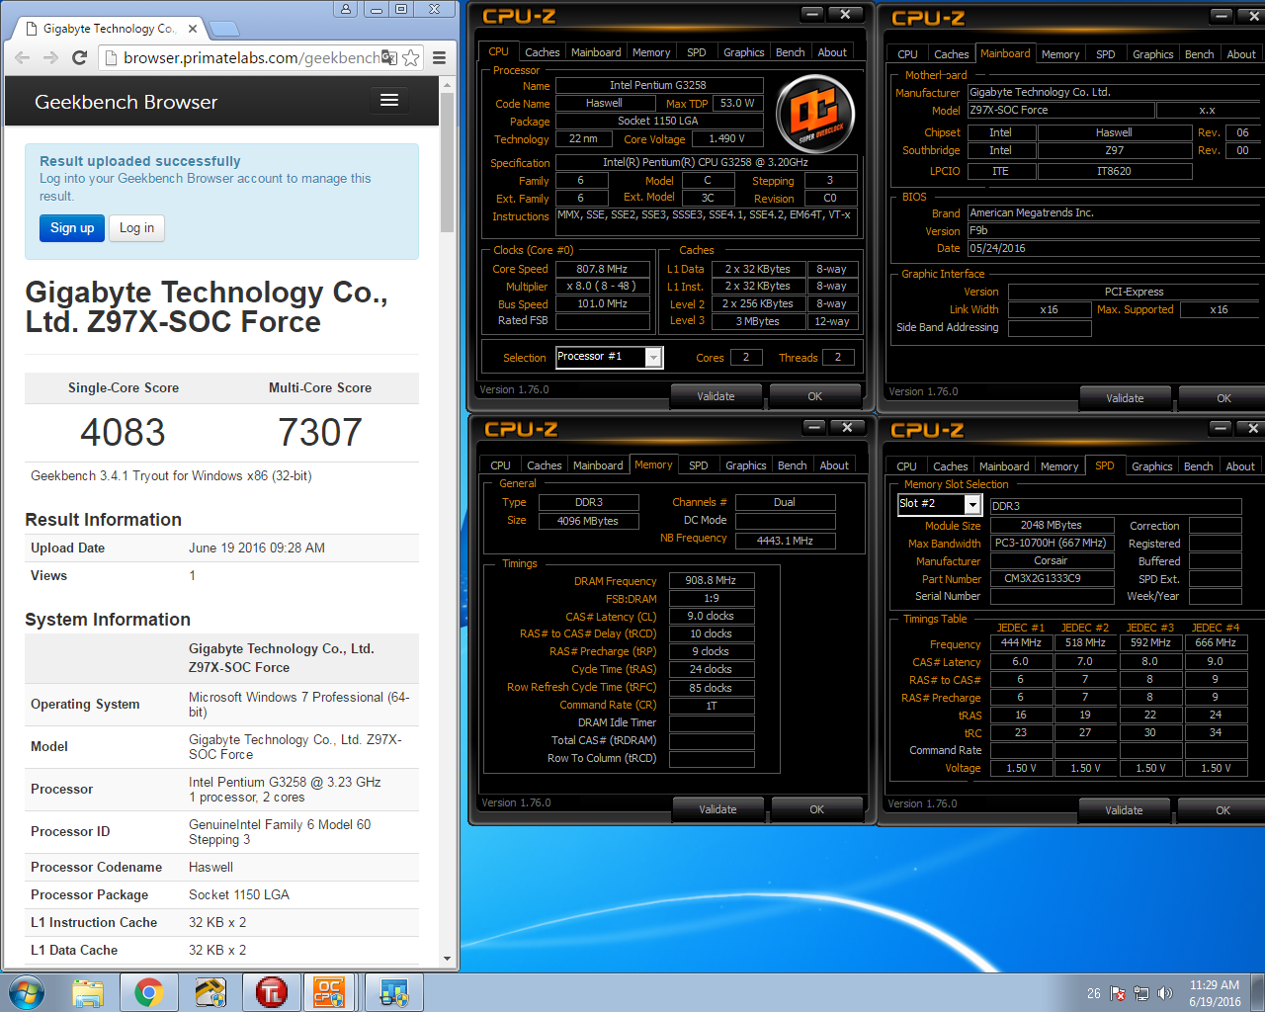Select Mainboard tab in the Memory window
This screenshot has width=1265, height=1012.
click(x=598, y=465)
